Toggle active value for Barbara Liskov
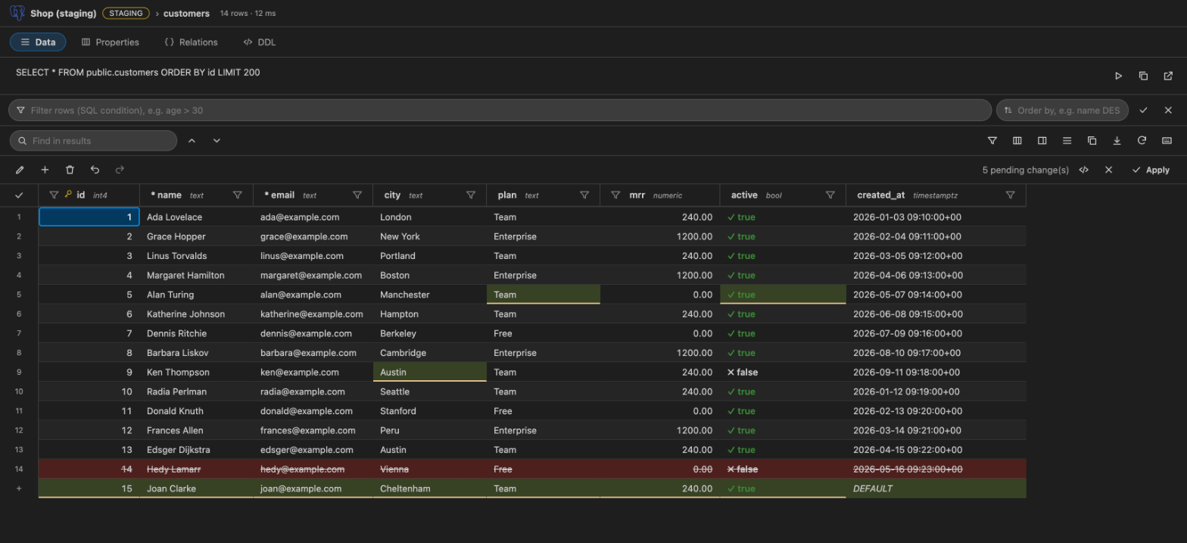 coord(783,353)
